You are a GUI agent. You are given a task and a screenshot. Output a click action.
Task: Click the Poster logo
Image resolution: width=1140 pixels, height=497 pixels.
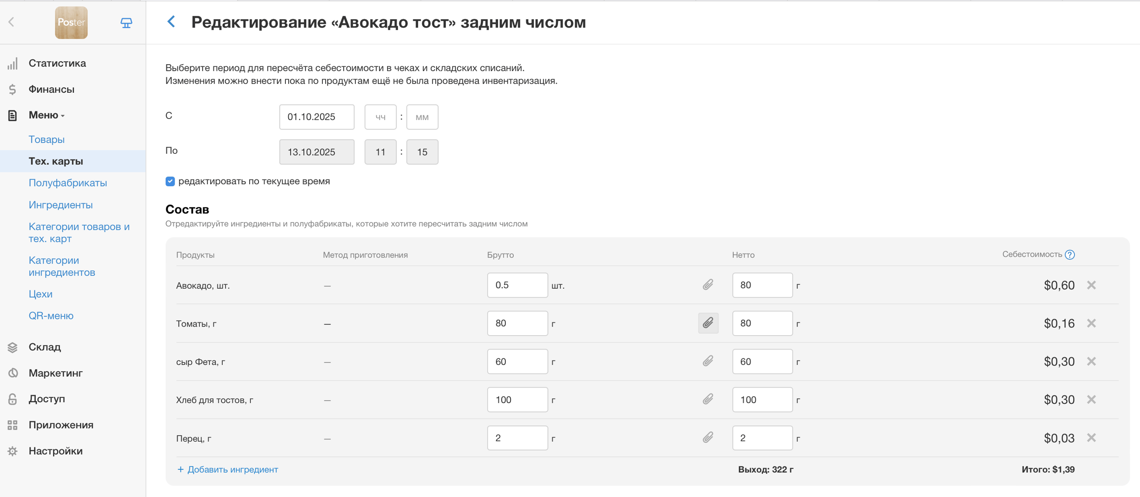71,22
